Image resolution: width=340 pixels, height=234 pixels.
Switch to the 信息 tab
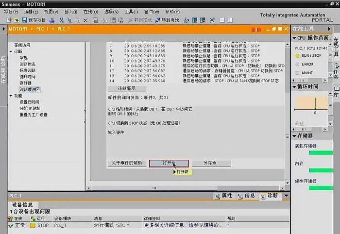point(247,196)
